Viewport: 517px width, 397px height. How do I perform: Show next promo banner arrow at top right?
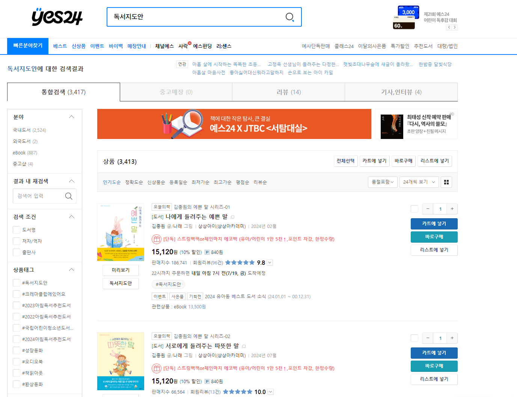pos(455,27)
